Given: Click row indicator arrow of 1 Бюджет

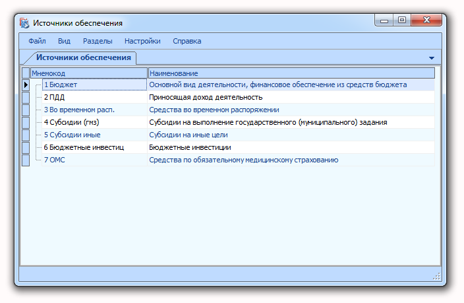Looking at the screenshot, I should (x=26, y=84).
